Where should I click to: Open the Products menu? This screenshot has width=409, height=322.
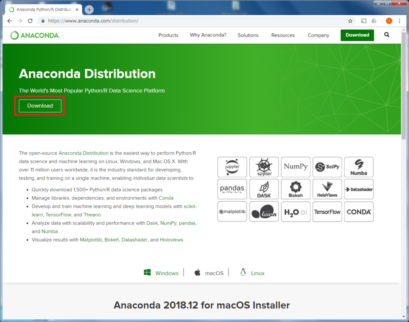pyautogui.click(x=168, y=35)
